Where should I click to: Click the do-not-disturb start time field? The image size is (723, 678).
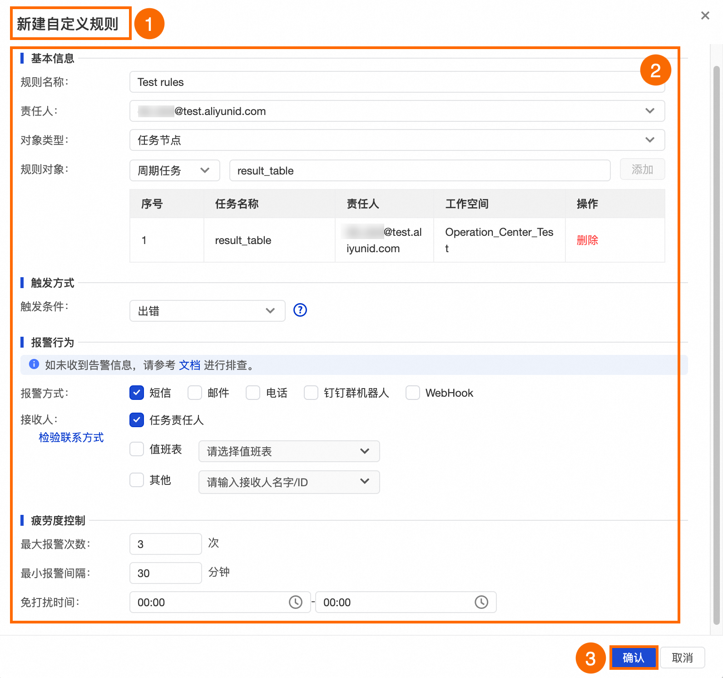[x=220, y=602]
